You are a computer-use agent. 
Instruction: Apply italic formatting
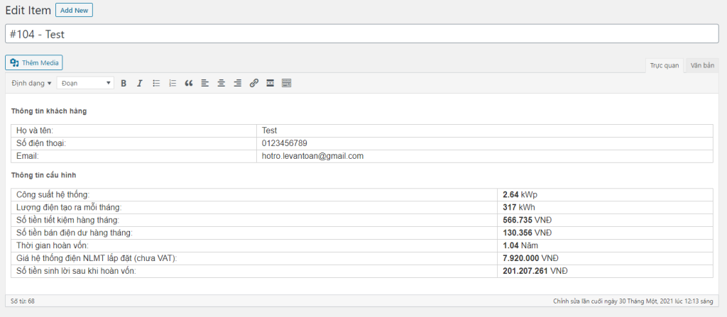(x=140, y=83)
